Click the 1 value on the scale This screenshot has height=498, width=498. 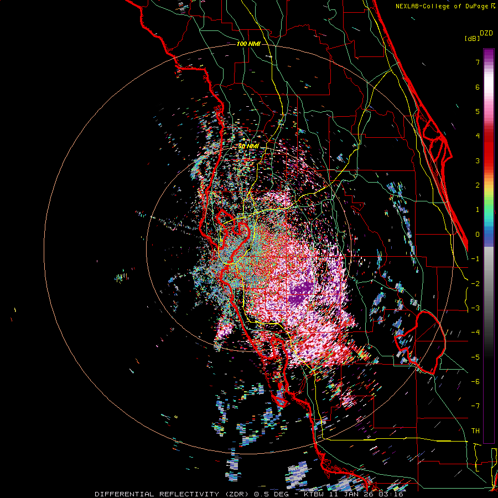(478, 210)
